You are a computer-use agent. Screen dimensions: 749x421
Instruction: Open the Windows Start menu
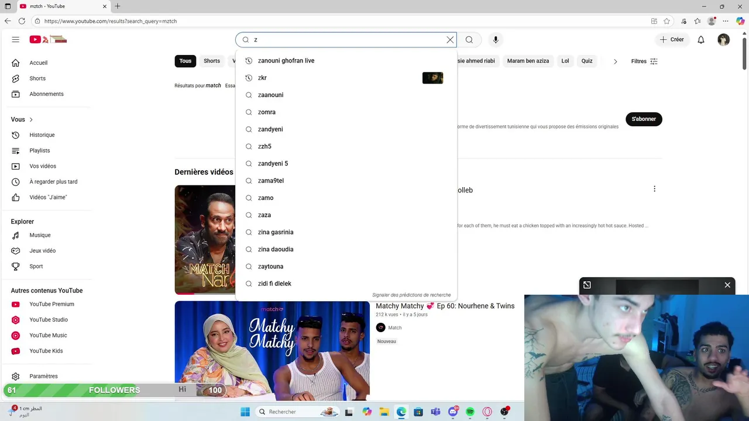click(245, 412)
